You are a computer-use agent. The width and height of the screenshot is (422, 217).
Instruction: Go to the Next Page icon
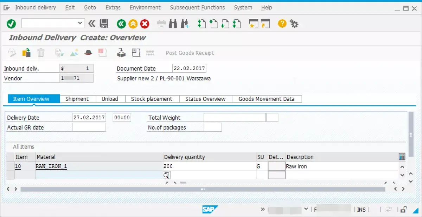[x=225, y=24]
